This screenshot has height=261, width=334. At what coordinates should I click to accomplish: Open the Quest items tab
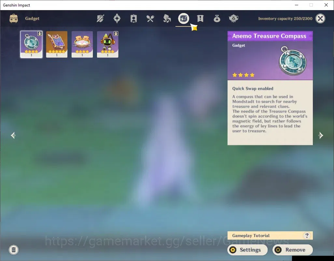[x=200, y=19]
